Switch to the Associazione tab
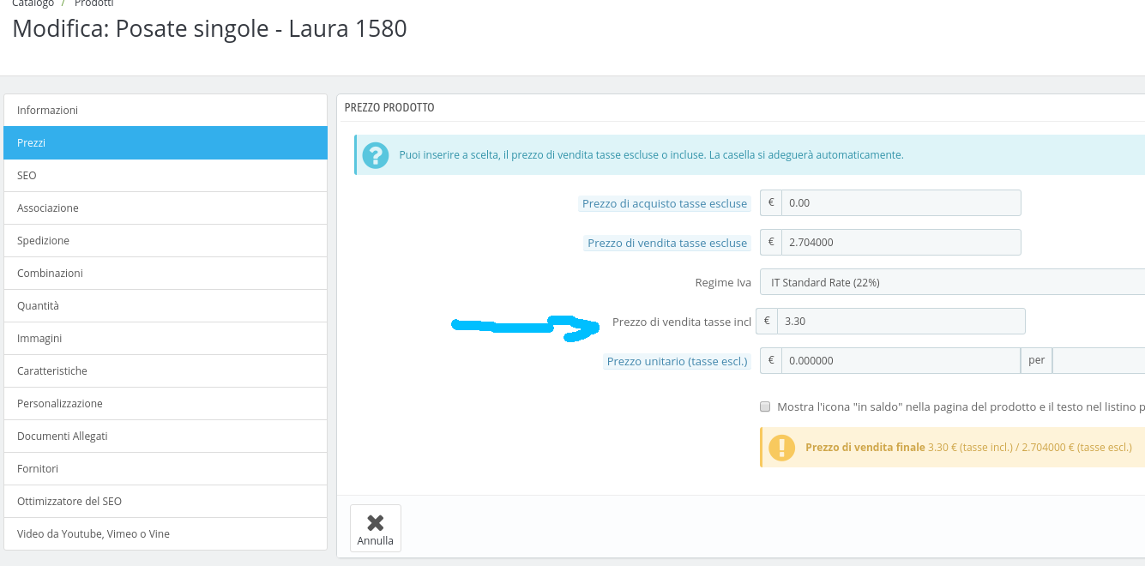The image size is (1145, 566). click(x=166, y=208)
